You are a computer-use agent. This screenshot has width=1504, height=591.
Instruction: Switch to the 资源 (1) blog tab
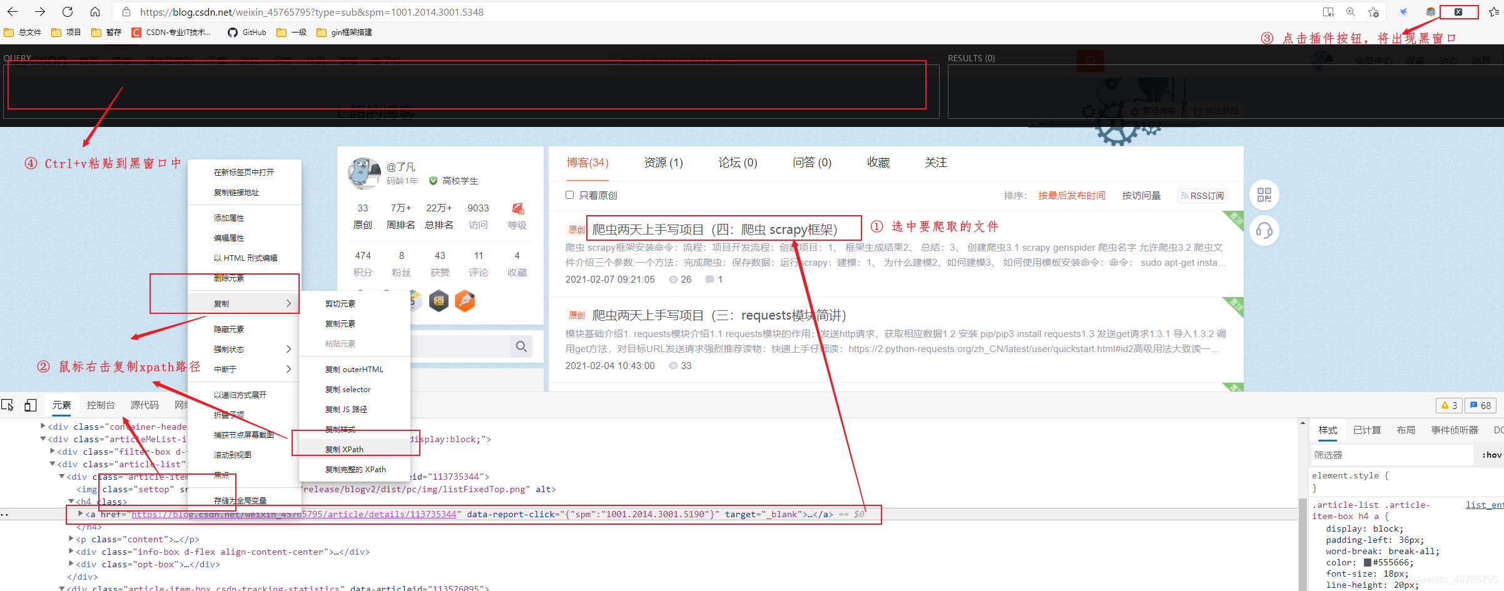[x=663, y=163]
